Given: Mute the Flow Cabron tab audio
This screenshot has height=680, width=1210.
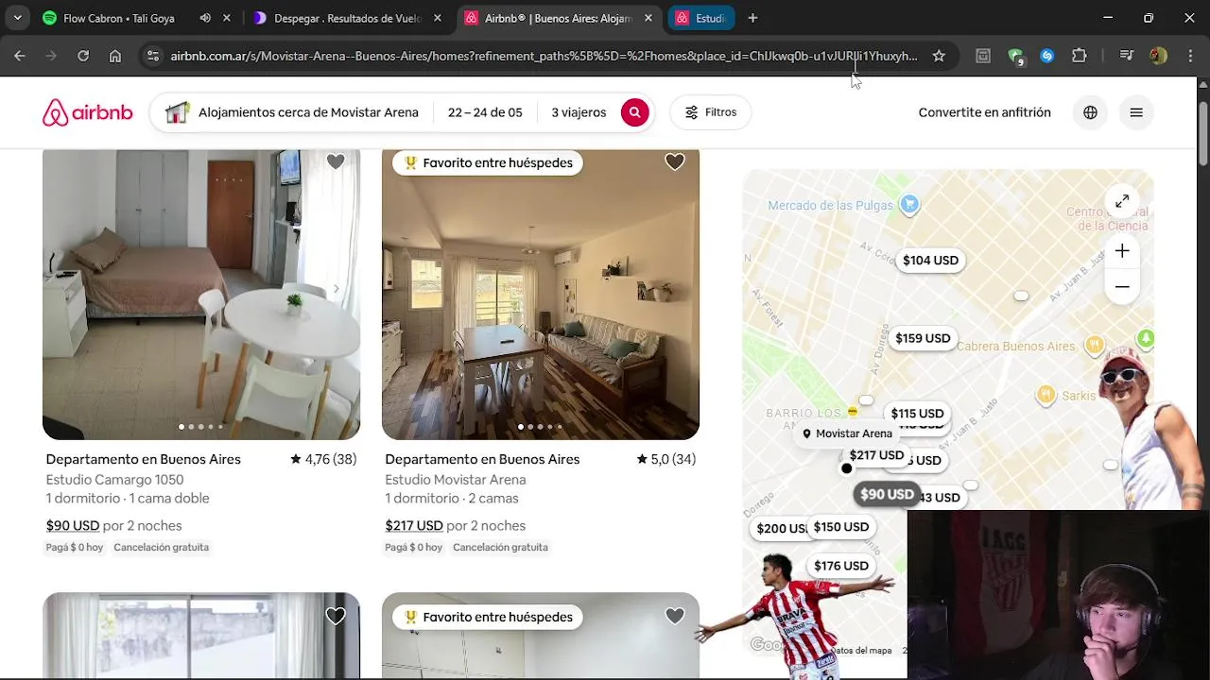Looking at the screenshot, I should click(205, 18).
